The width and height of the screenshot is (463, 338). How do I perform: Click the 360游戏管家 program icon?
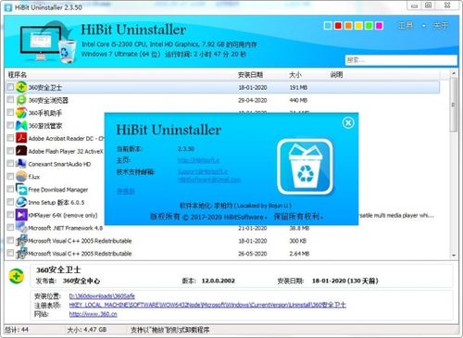(21, 125)
